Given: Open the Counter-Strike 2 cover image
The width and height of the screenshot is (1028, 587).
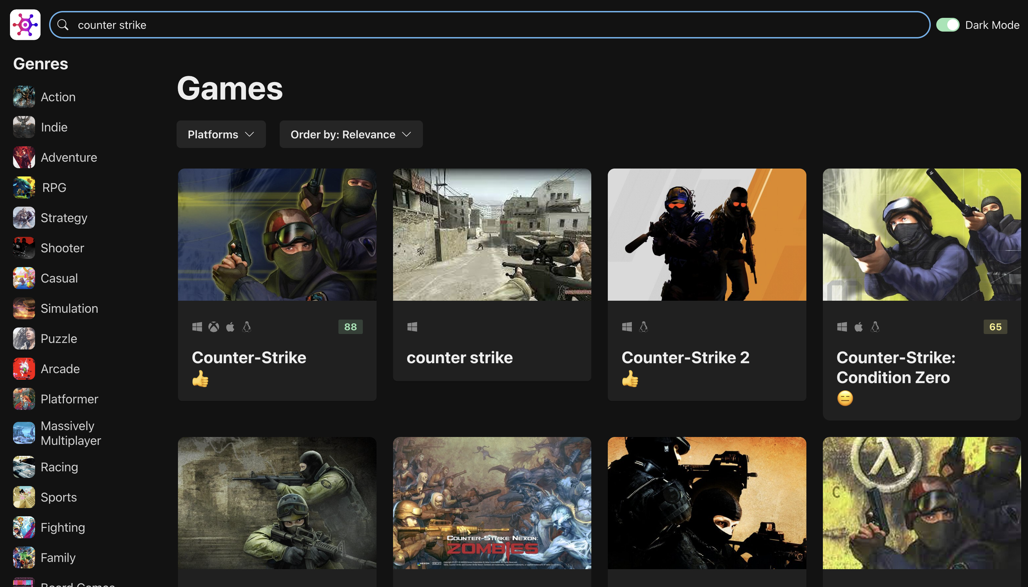Looking at the screenshot, I should pos(707,235).
